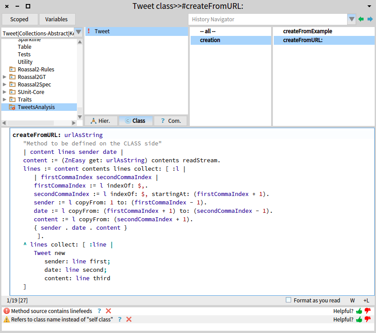Toggle the Class side button
The image size is (376, 333).
point(135,121)
